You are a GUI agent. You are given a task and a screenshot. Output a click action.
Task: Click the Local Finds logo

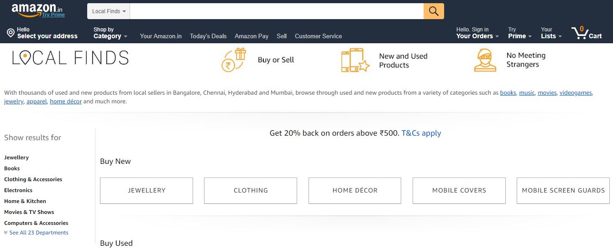70,58
